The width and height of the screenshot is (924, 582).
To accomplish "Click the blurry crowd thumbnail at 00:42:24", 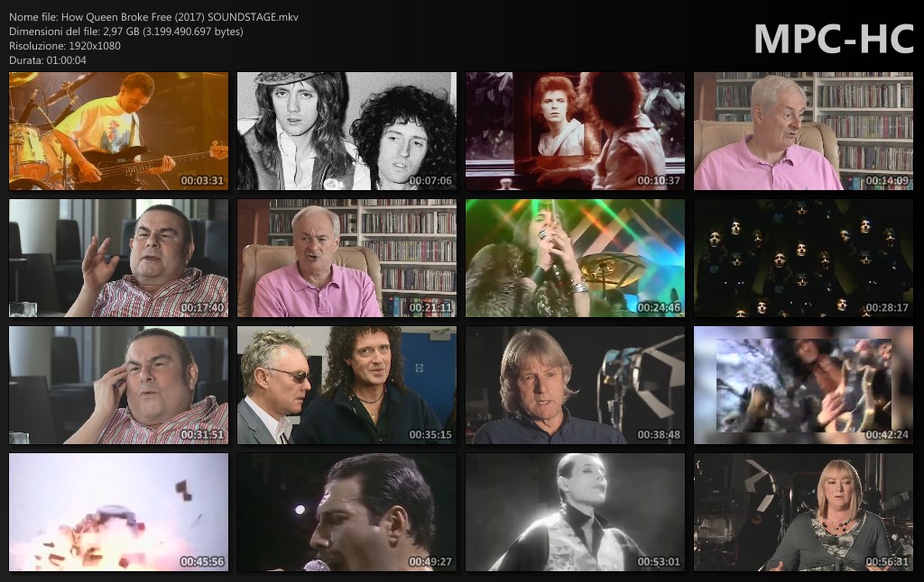I will pos(803,385).
